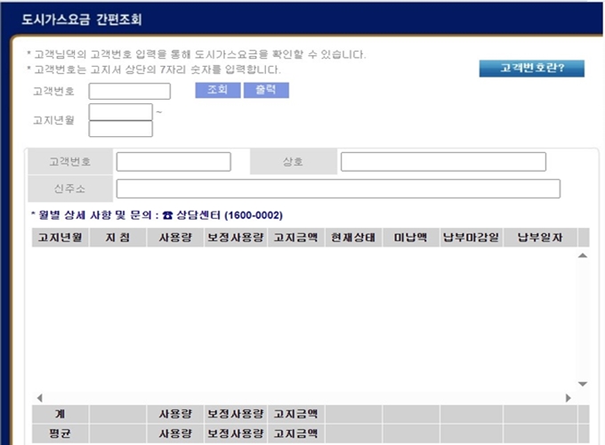Viewport: 605px width, 445px height.
Task: Click the scroll down arrow of table
Action: click(583, 384)
